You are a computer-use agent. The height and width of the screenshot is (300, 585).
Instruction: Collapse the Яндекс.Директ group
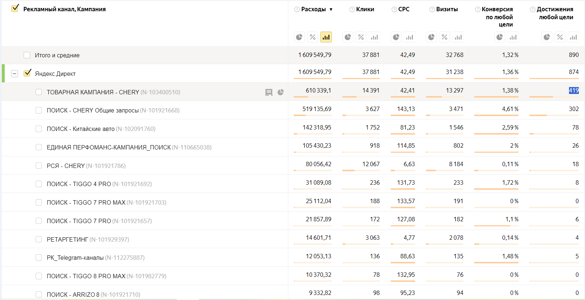point(15,74)
